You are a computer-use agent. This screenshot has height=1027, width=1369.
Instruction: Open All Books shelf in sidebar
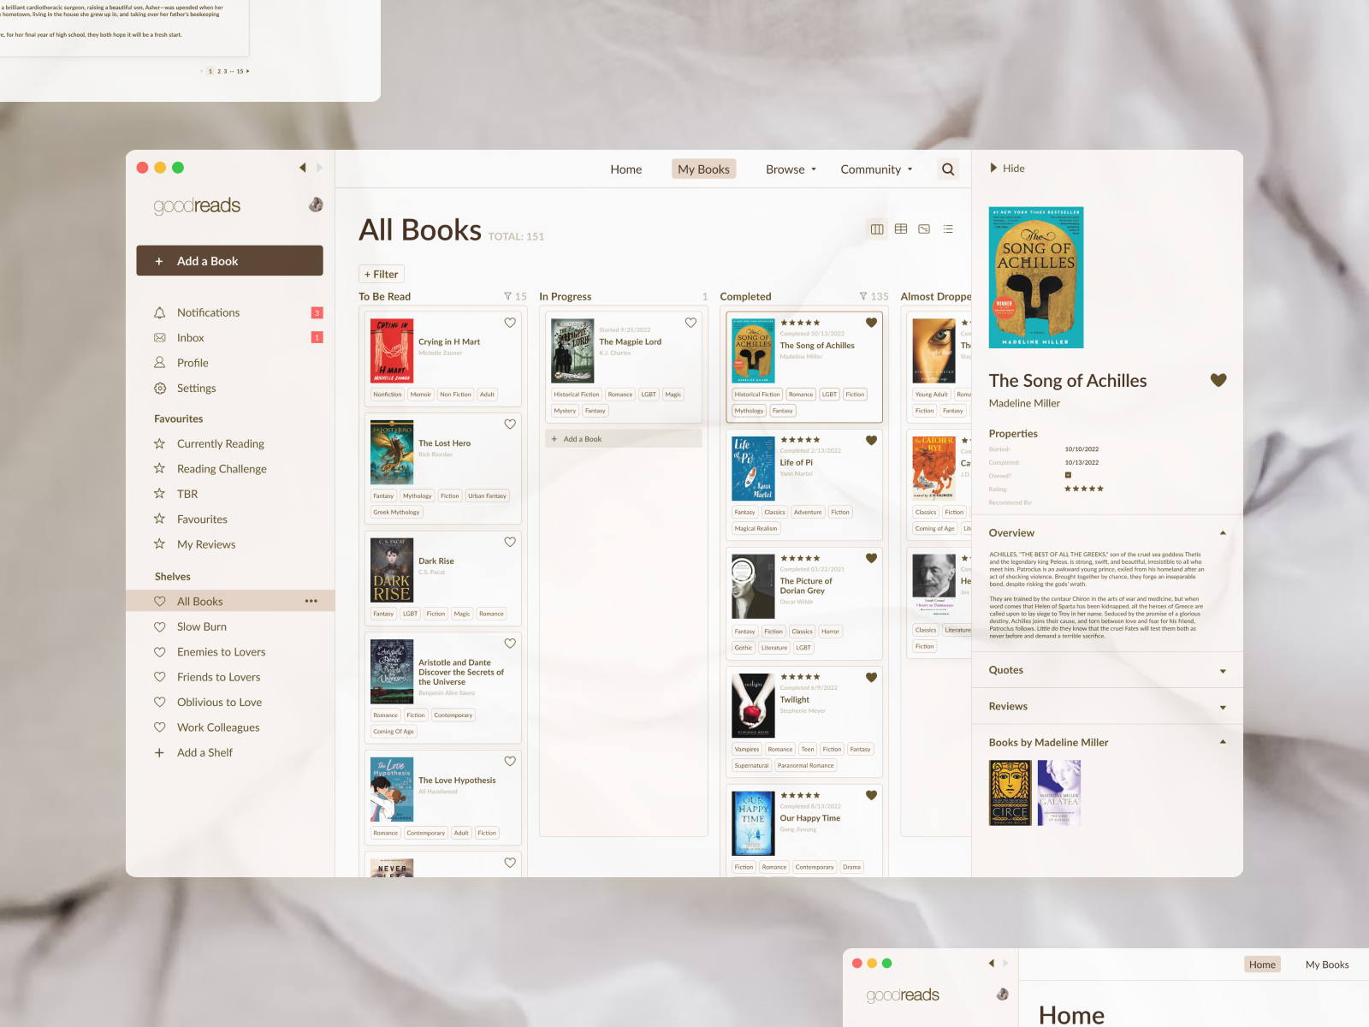coord(230,601)
